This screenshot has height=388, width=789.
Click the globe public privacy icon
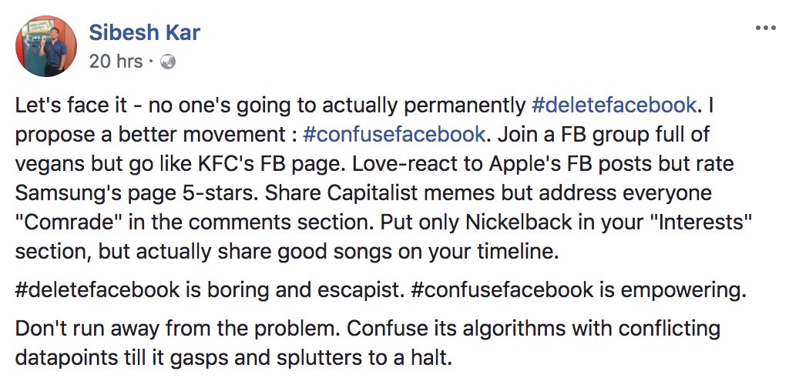click(167, 62)
